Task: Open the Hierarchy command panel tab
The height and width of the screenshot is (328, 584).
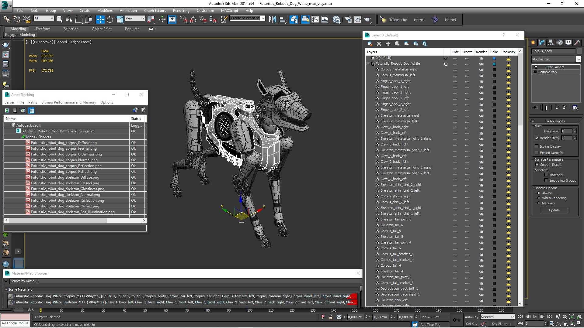Action: [551, 43]
